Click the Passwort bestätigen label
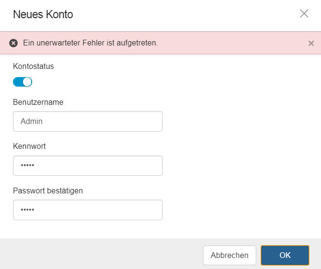Screen dimensions: 321x269 pos(48,191)
